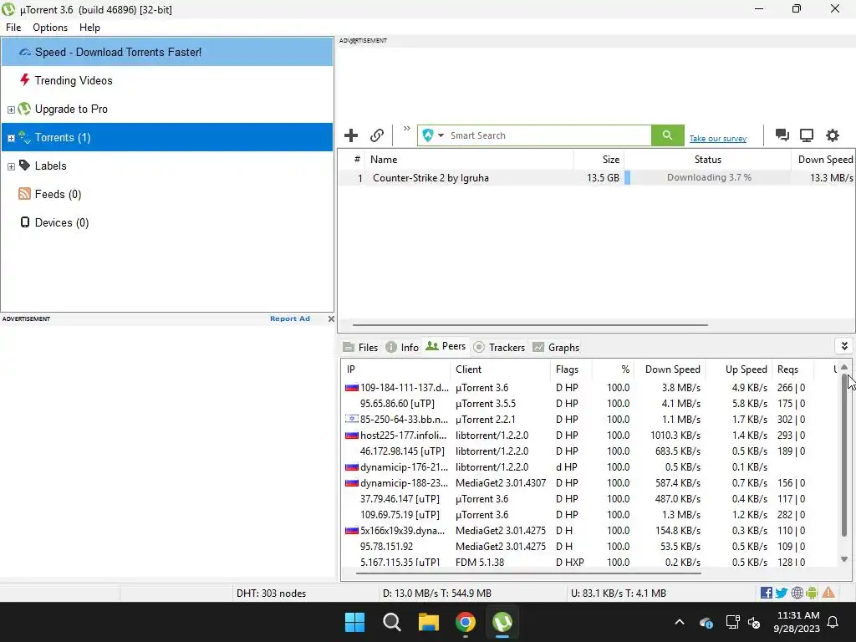Click the taskbar Search magnifier icon

coord(392,622)
